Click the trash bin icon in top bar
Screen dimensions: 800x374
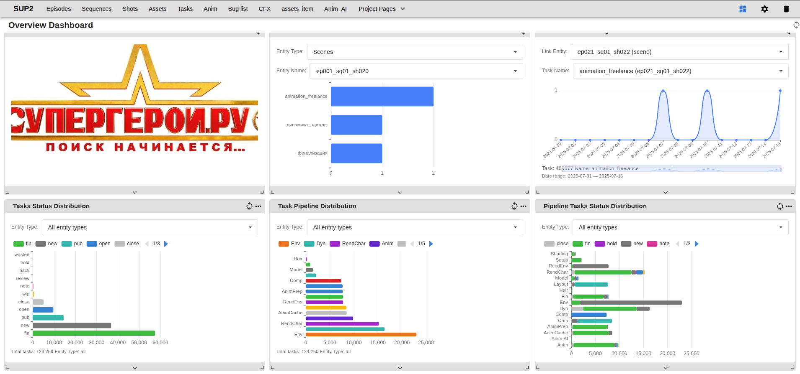click(786, 9)
